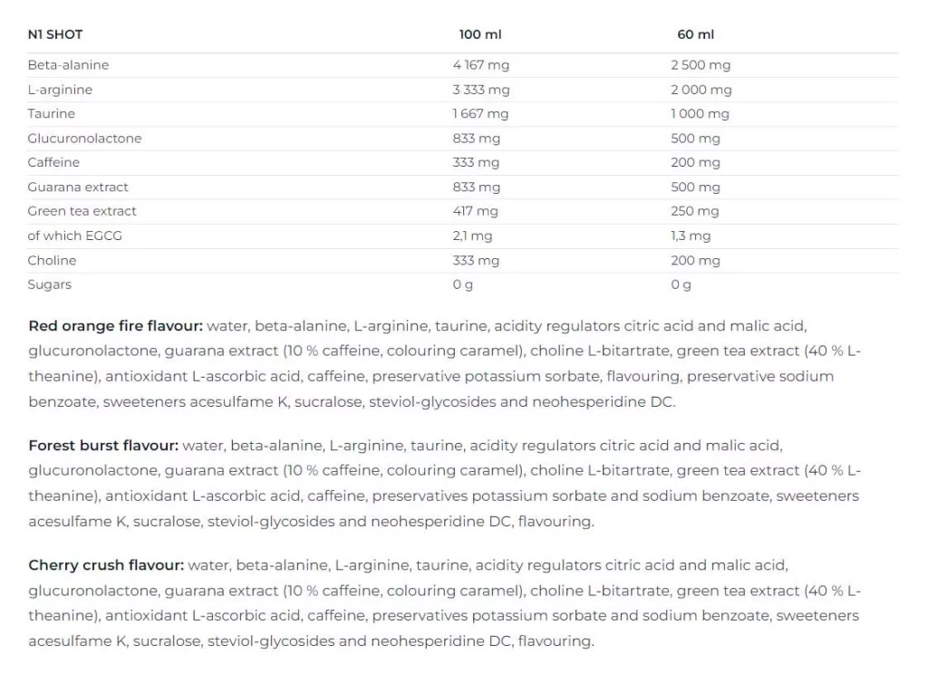The height and width of the screenshot is (674, 928).
Task: Select the Taurine row label
Action: (52, 114)
